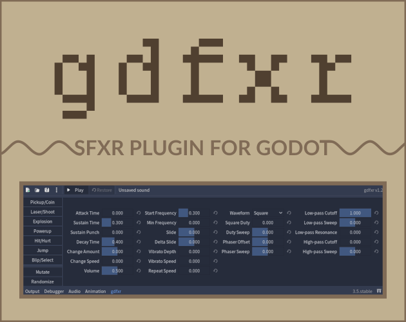Generate an Explosion sound
Viewport: 406px width, 322px height.
pyautogui.click(x=43, y=222)
